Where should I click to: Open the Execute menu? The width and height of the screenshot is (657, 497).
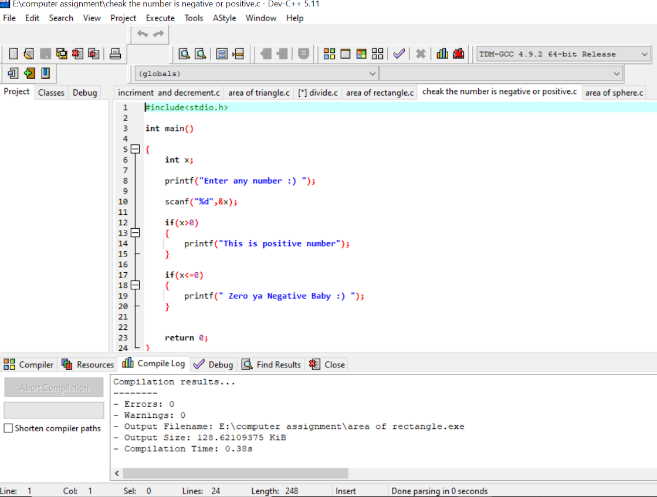coord(160,18)
